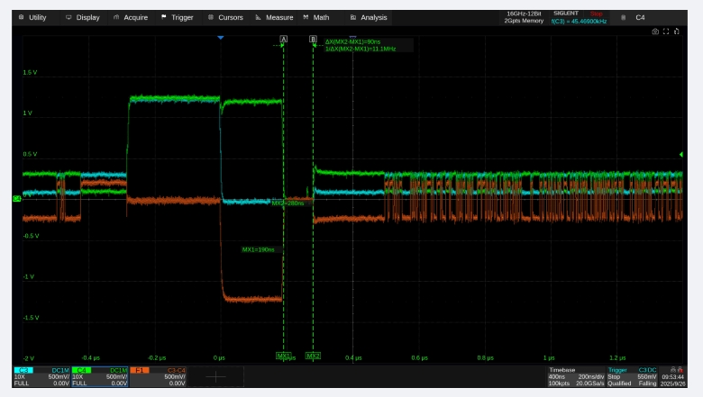Viewport: 703px width, 397px height.
Task: Click the Measure ruler icon
Action: 260,17
